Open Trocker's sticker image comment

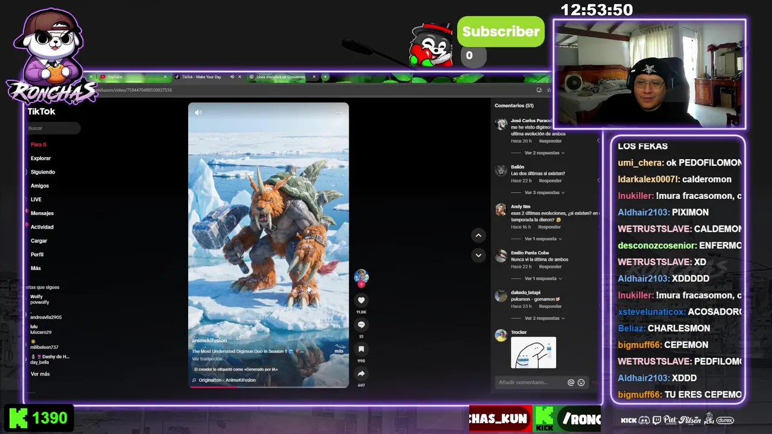[534, 353]
